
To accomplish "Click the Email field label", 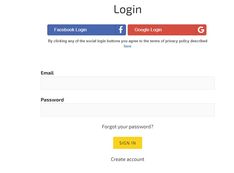I will (47, 73).
